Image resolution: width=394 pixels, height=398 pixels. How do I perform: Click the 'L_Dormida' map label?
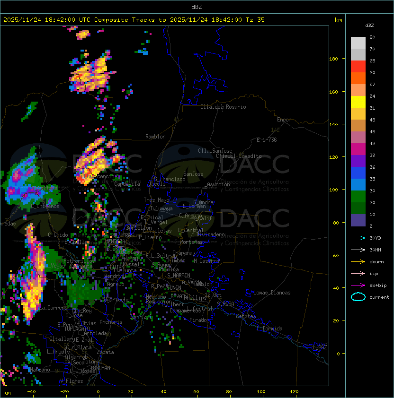(x=269, y=329)
